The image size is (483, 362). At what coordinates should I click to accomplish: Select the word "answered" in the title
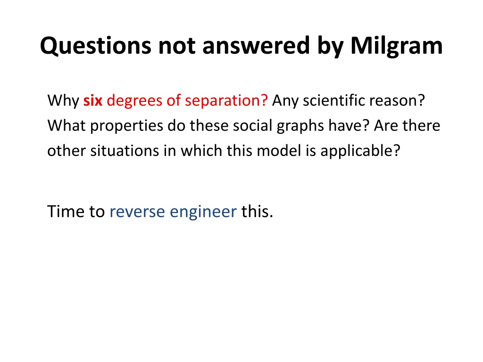(x=256, y=46)
